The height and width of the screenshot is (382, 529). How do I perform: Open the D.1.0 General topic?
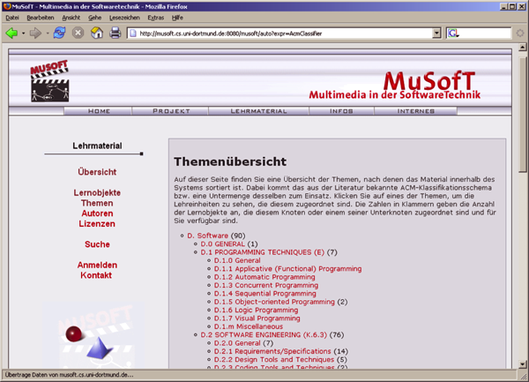(237, 260)
